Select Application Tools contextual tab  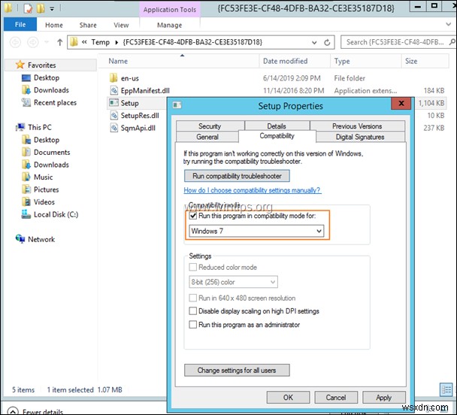click(x=170, y=10)
